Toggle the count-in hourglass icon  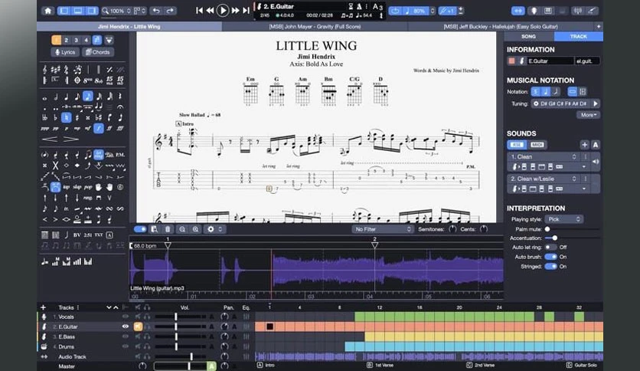click(351, 7)
